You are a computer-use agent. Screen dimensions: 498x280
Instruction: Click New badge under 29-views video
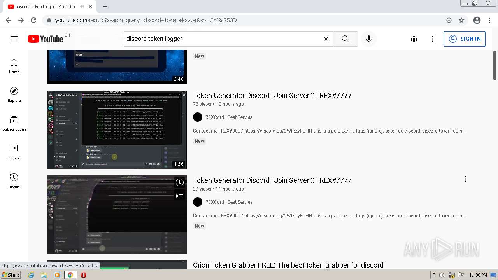(x=199, y=226)
